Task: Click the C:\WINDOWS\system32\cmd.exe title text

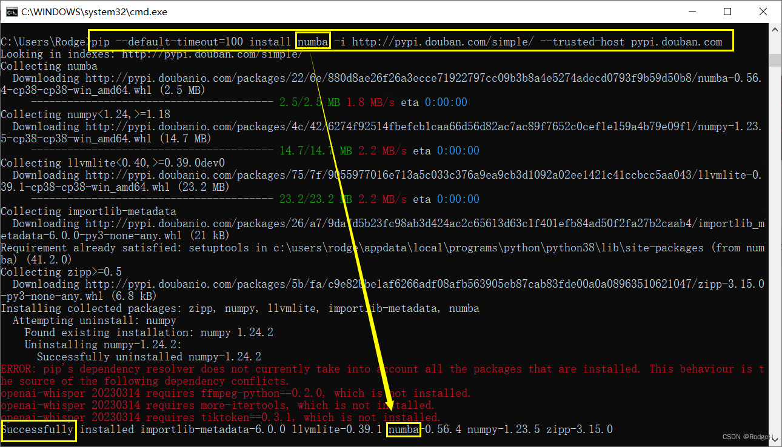Action: pos(94,12)
